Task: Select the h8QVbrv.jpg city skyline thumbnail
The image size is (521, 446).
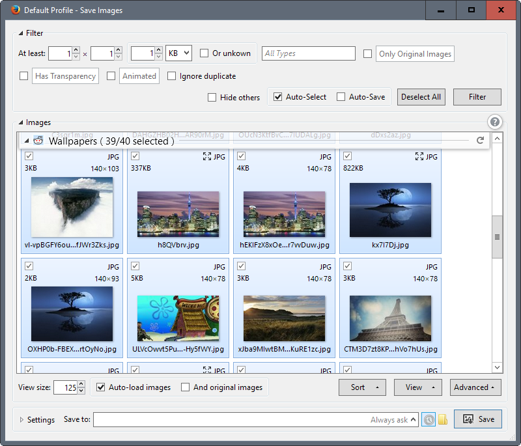Action: [x=178, y=214]
